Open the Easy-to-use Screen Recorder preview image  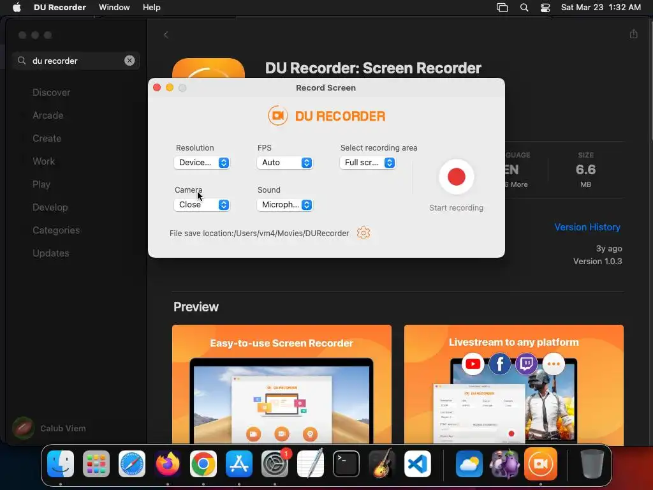click(281, 383)
